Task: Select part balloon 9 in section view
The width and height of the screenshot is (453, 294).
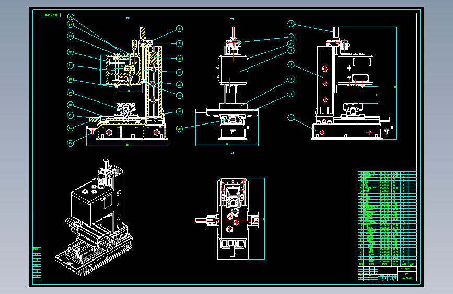Action: tap(179, 44)
